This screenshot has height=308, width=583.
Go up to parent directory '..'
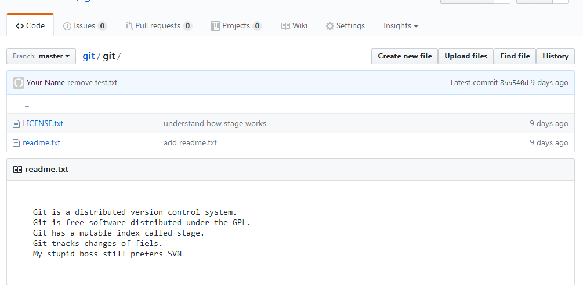coord(27,105)
